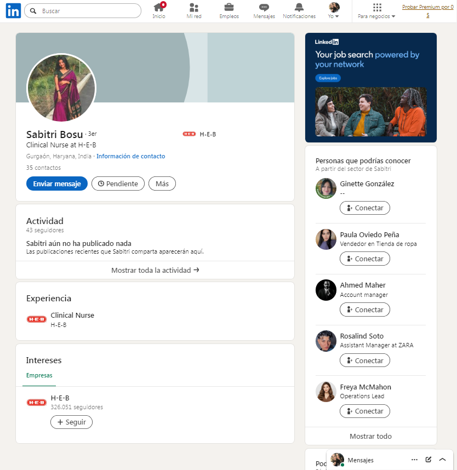Click the 35 contactos text
457x470 pixels.
(x=43, y=168)
